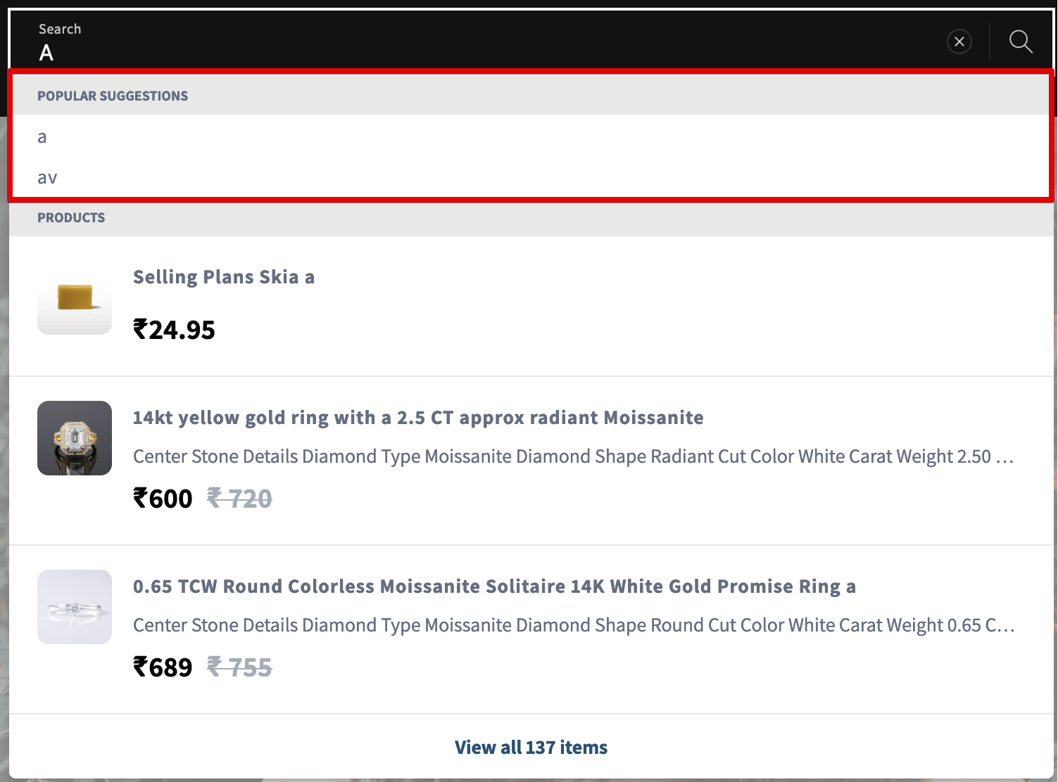Click the ₹600 sale price

[x=163, y=499]
